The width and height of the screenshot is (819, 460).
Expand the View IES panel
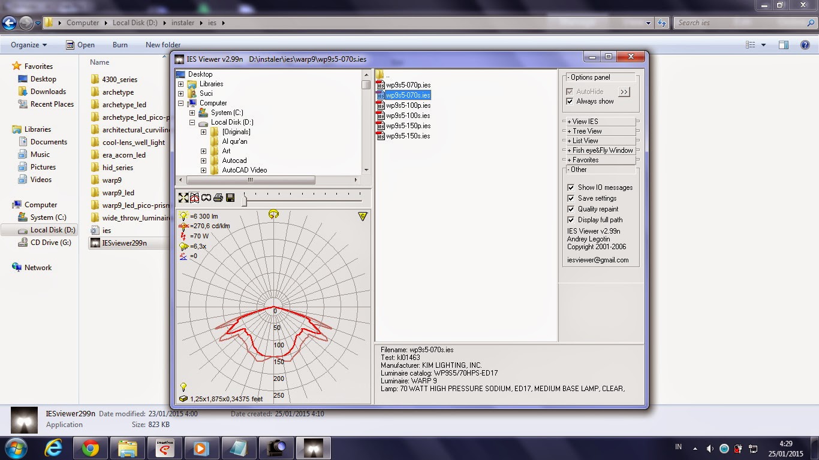coord(601,121)
